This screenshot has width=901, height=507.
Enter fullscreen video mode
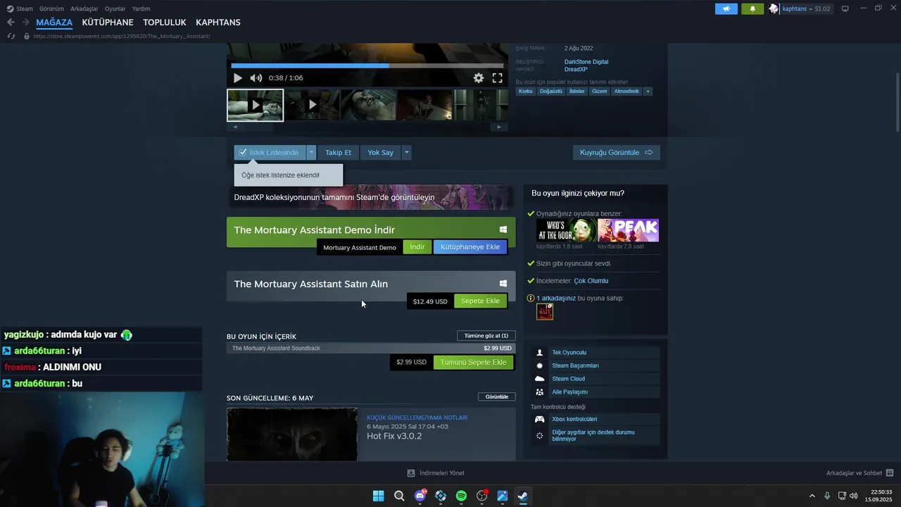[x=497, y=78]
